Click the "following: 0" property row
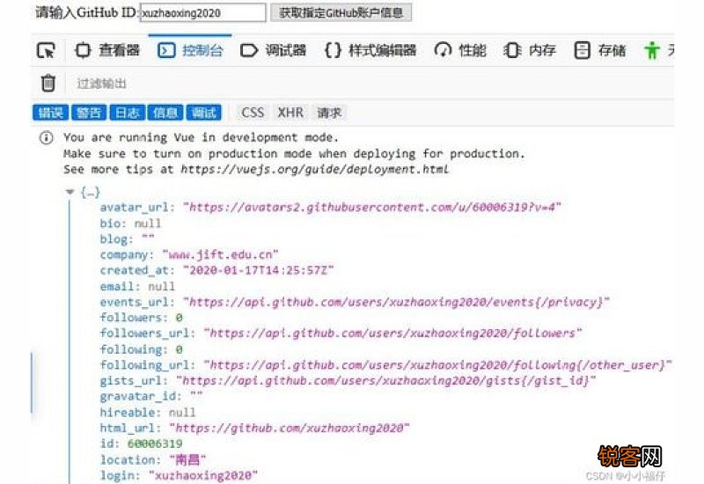Image resolution: width=704 pixels, height=484 pixels. [142, 349]
